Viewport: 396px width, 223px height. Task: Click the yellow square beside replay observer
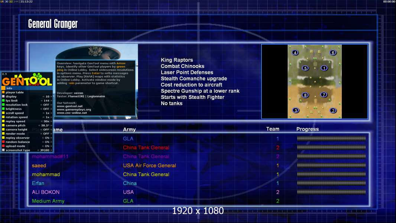click(x=3, y=138)
